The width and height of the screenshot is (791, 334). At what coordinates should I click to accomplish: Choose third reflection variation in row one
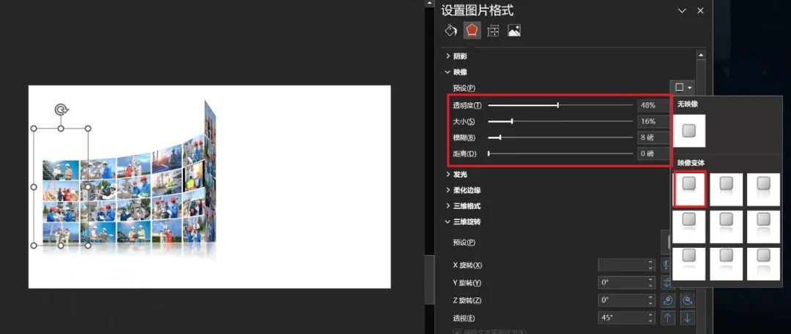(763, 189)
